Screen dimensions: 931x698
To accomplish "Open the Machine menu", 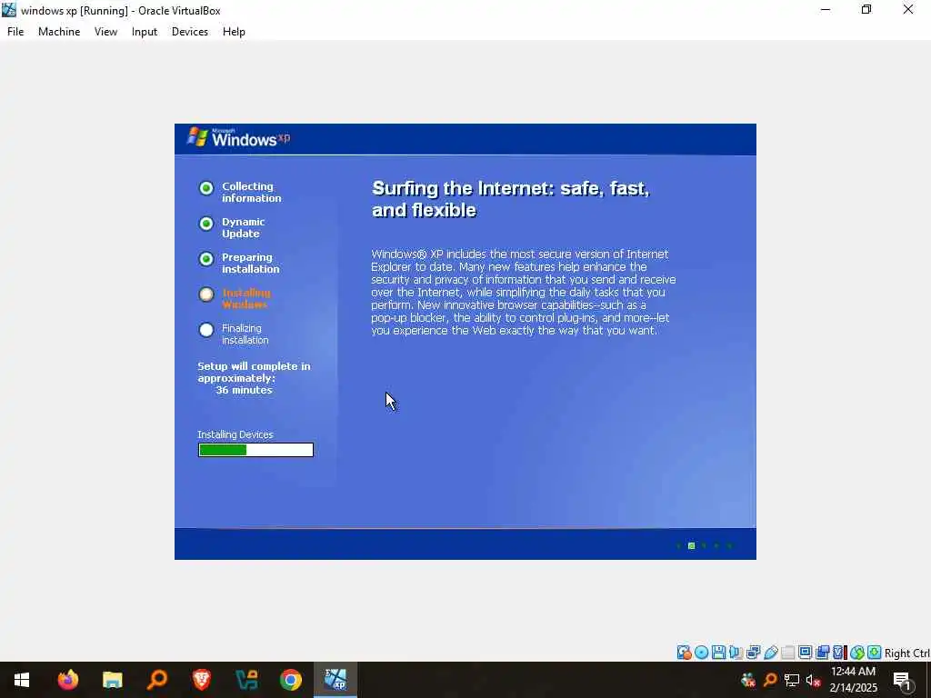I will (x=59, y=32).
